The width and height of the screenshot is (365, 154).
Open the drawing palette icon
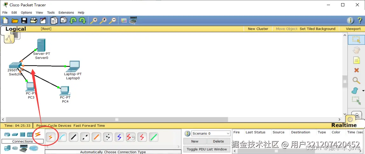(x=124, y=21)
